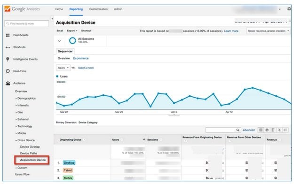
Task: Switch to performance bar view icon
Action: 273,130
